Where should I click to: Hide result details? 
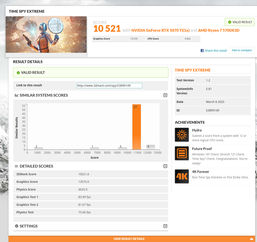[x=129, y=239]
